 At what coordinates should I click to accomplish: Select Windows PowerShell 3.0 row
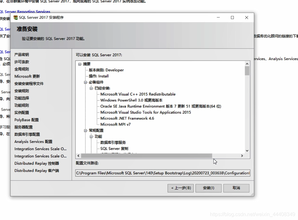coord(132,100)
